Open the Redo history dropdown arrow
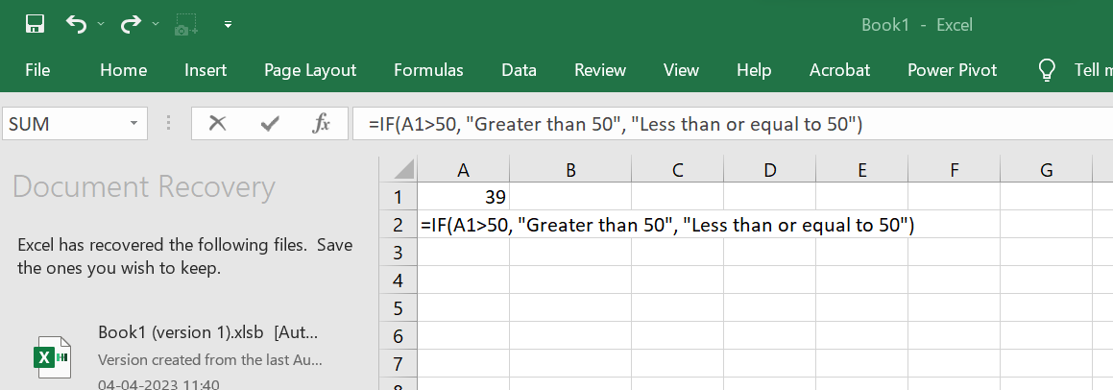 [x=156, y=25]
